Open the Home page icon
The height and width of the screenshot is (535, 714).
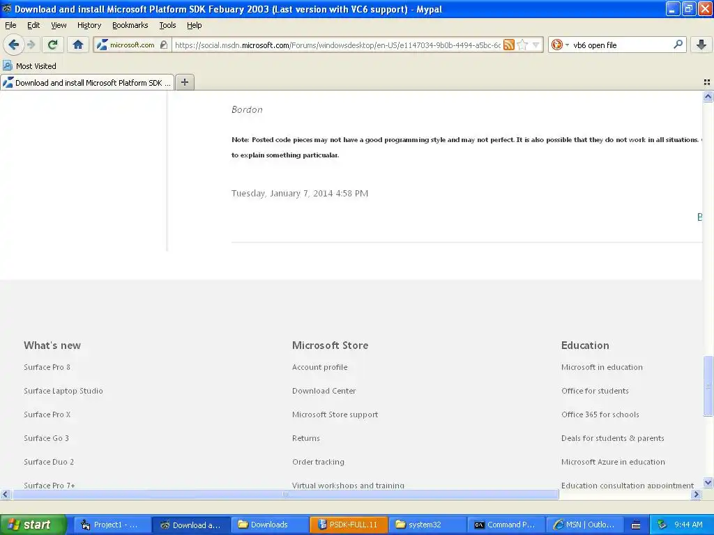[78, 45]
